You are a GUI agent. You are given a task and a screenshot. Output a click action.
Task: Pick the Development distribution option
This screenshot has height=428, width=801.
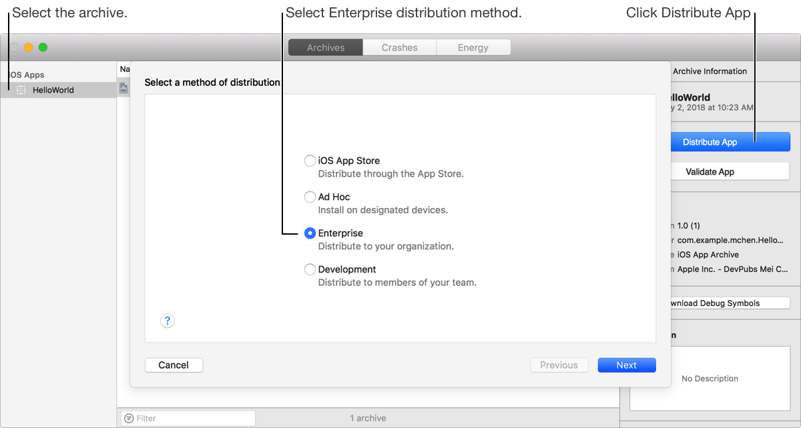click(x=310, y=269)
